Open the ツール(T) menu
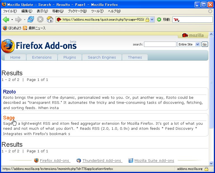The width and height of the screenshot is (215, 173). (97, 11)
